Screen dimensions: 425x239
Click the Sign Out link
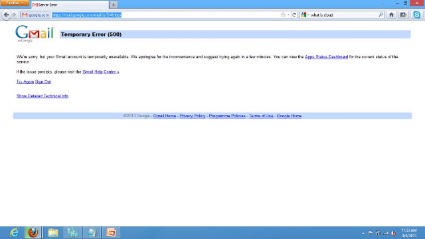point(43,81)
